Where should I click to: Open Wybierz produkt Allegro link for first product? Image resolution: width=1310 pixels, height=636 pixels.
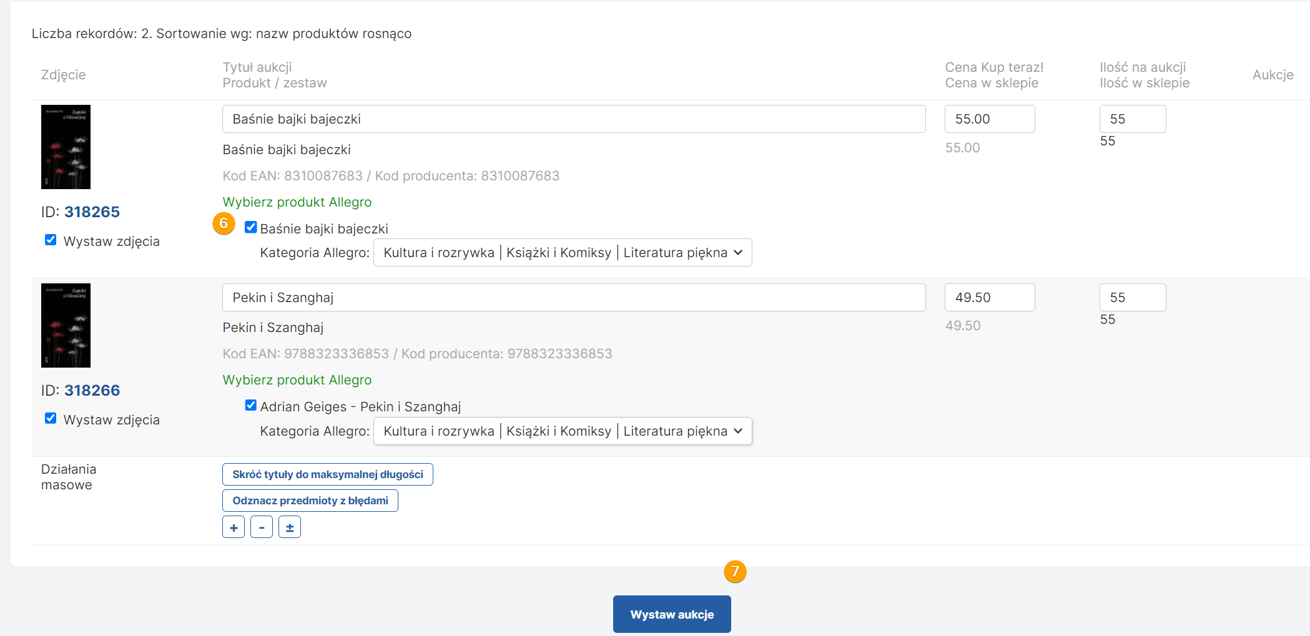297,202
